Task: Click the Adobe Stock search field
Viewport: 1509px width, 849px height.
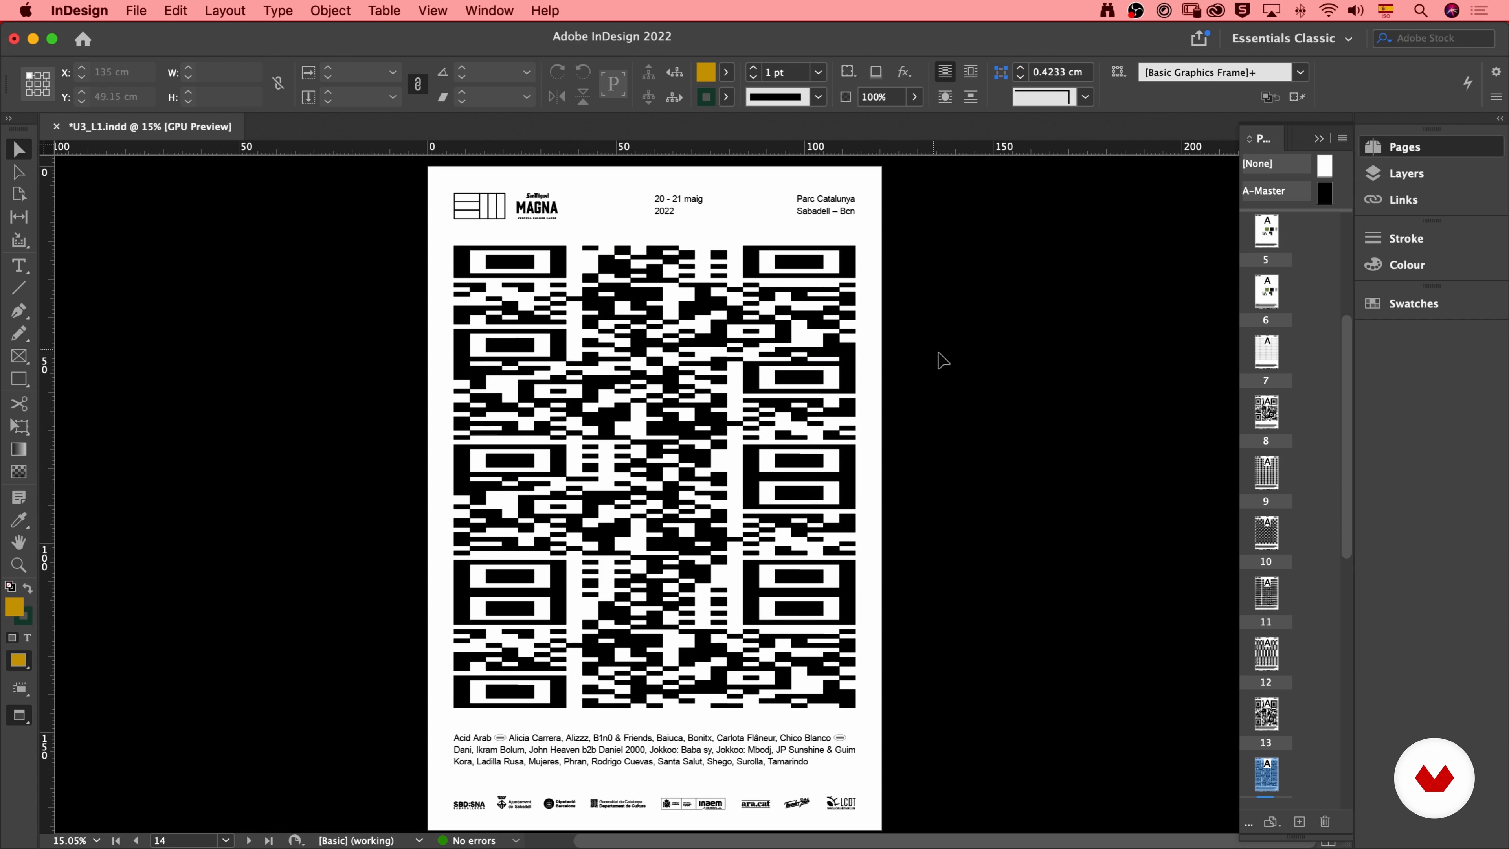Action: [x=1434, y=38]
